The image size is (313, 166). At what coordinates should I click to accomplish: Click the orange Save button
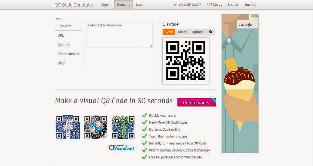tap(169, 32)
